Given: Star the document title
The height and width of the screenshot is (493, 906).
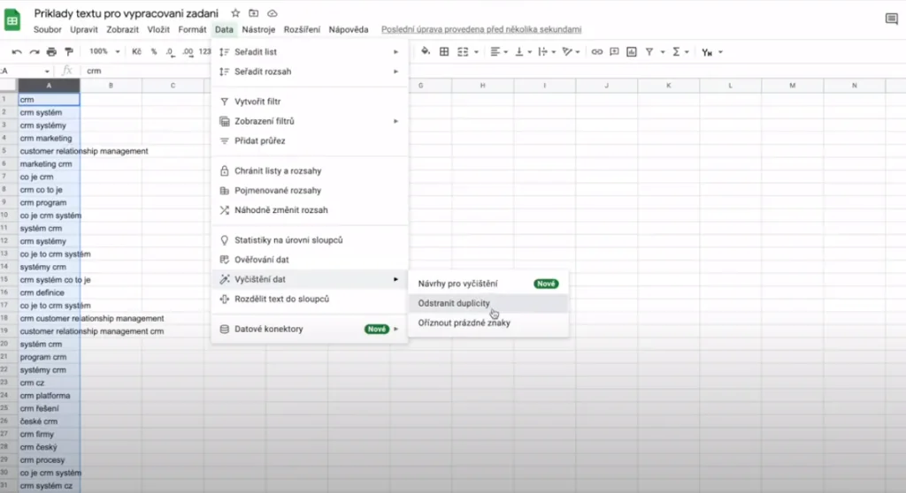Looking at the screenshot, I should click(x=235, y=13).
